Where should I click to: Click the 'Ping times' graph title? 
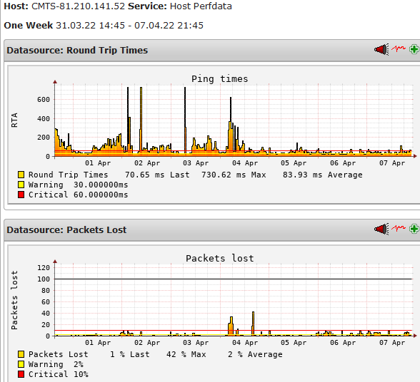point(220,79)
